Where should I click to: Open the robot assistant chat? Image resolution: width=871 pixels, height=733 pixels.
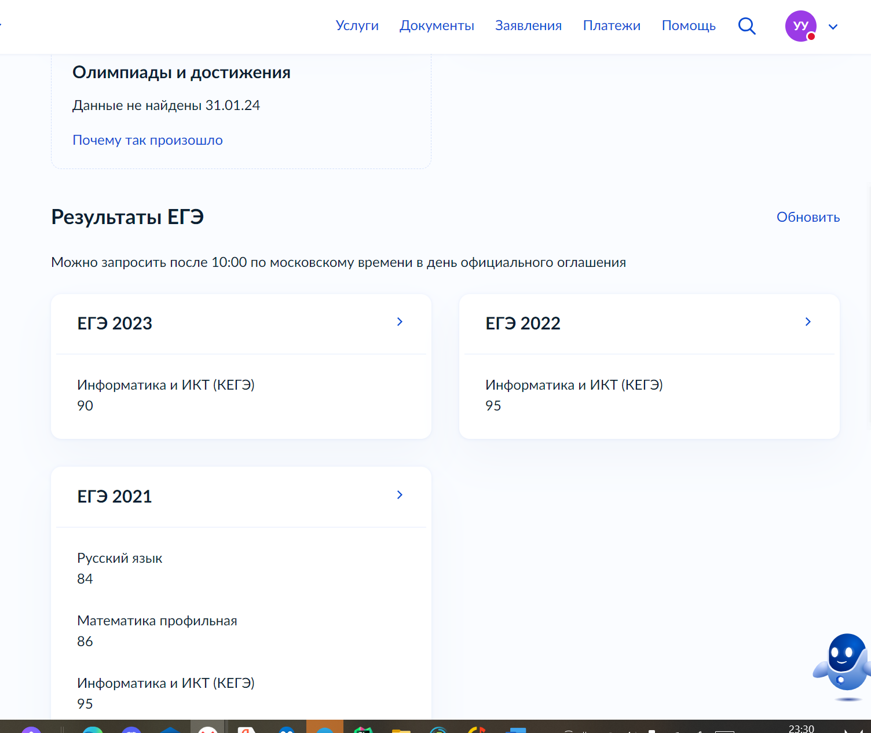point(843,665)
